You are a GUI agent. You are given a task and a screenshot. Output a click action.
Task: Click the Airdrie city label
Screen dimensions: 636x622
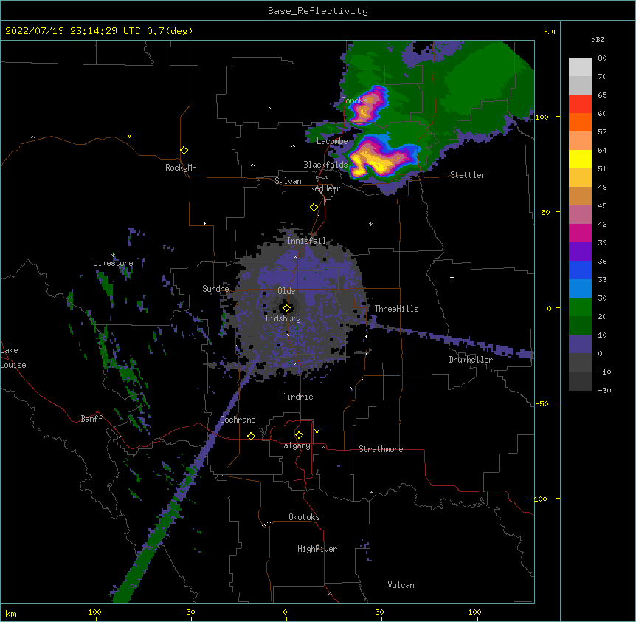click(x=297, y=397)
